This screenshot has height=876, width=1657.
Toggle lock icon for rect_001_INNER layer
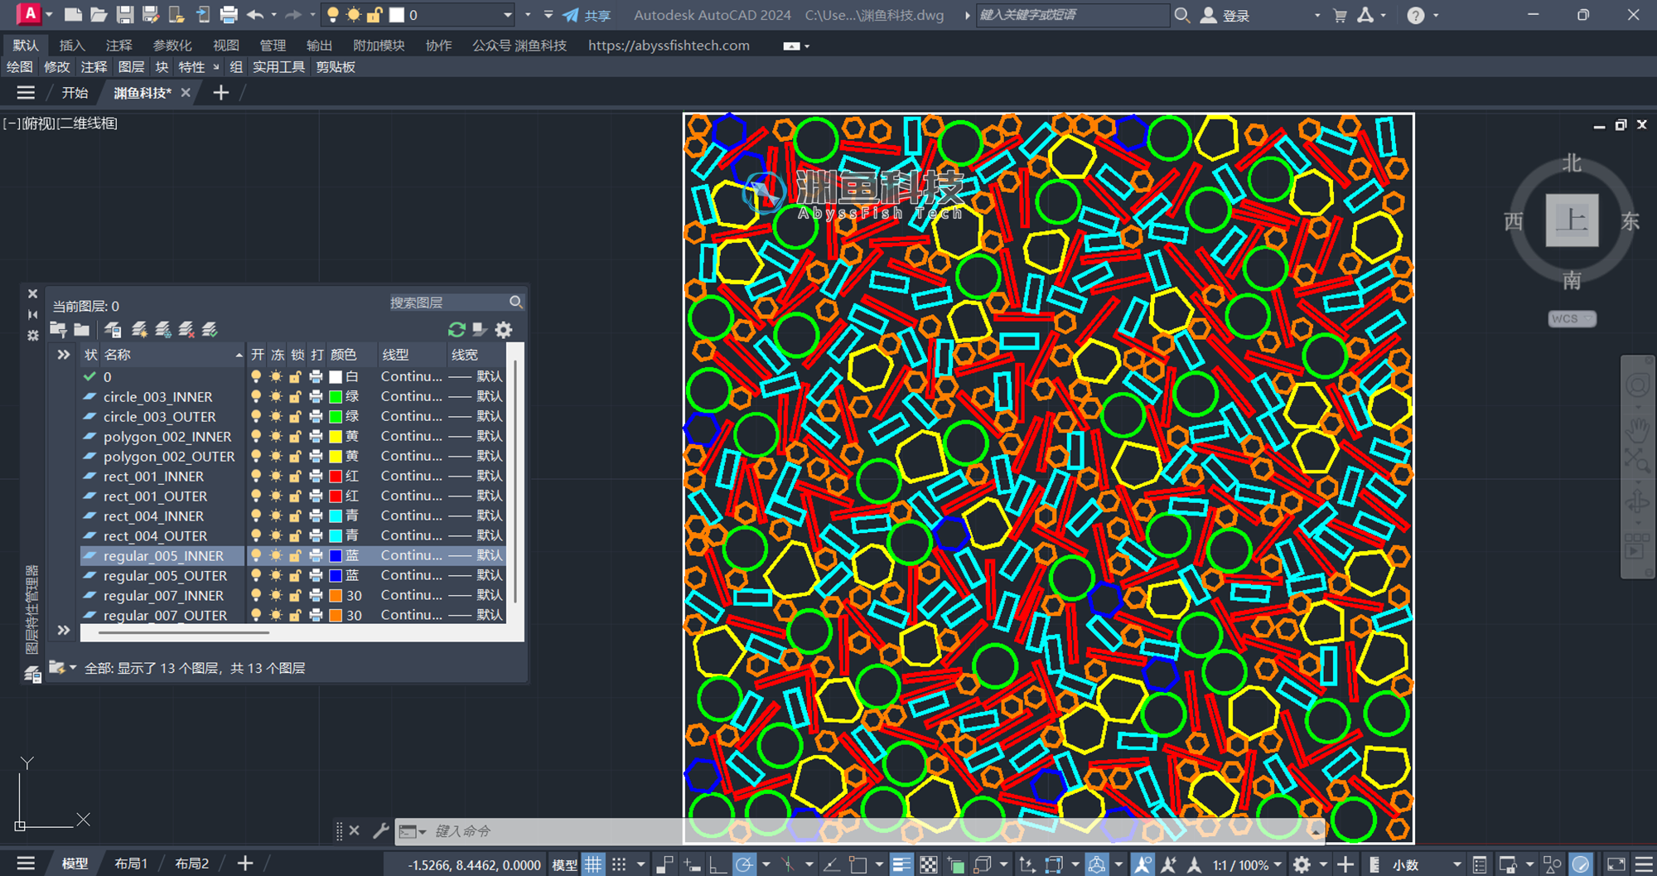point(295,476)
